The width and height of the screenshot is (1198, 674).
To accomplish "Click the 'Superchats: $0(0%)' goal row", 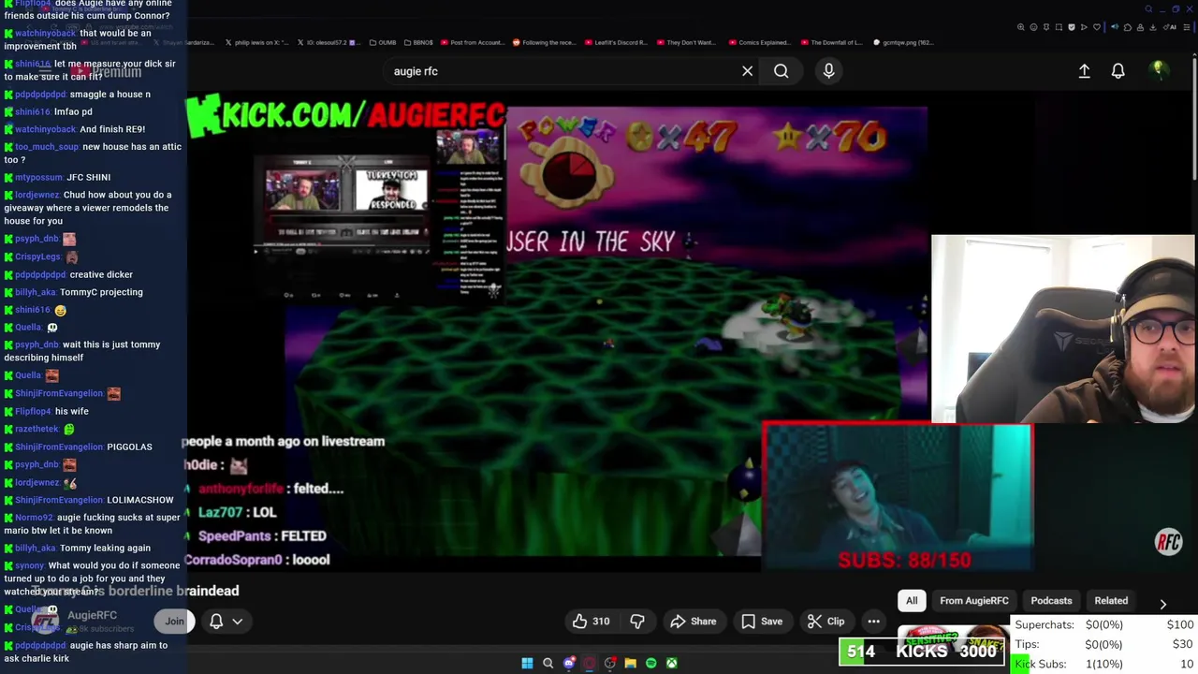I will click(x=1104, y=624).
